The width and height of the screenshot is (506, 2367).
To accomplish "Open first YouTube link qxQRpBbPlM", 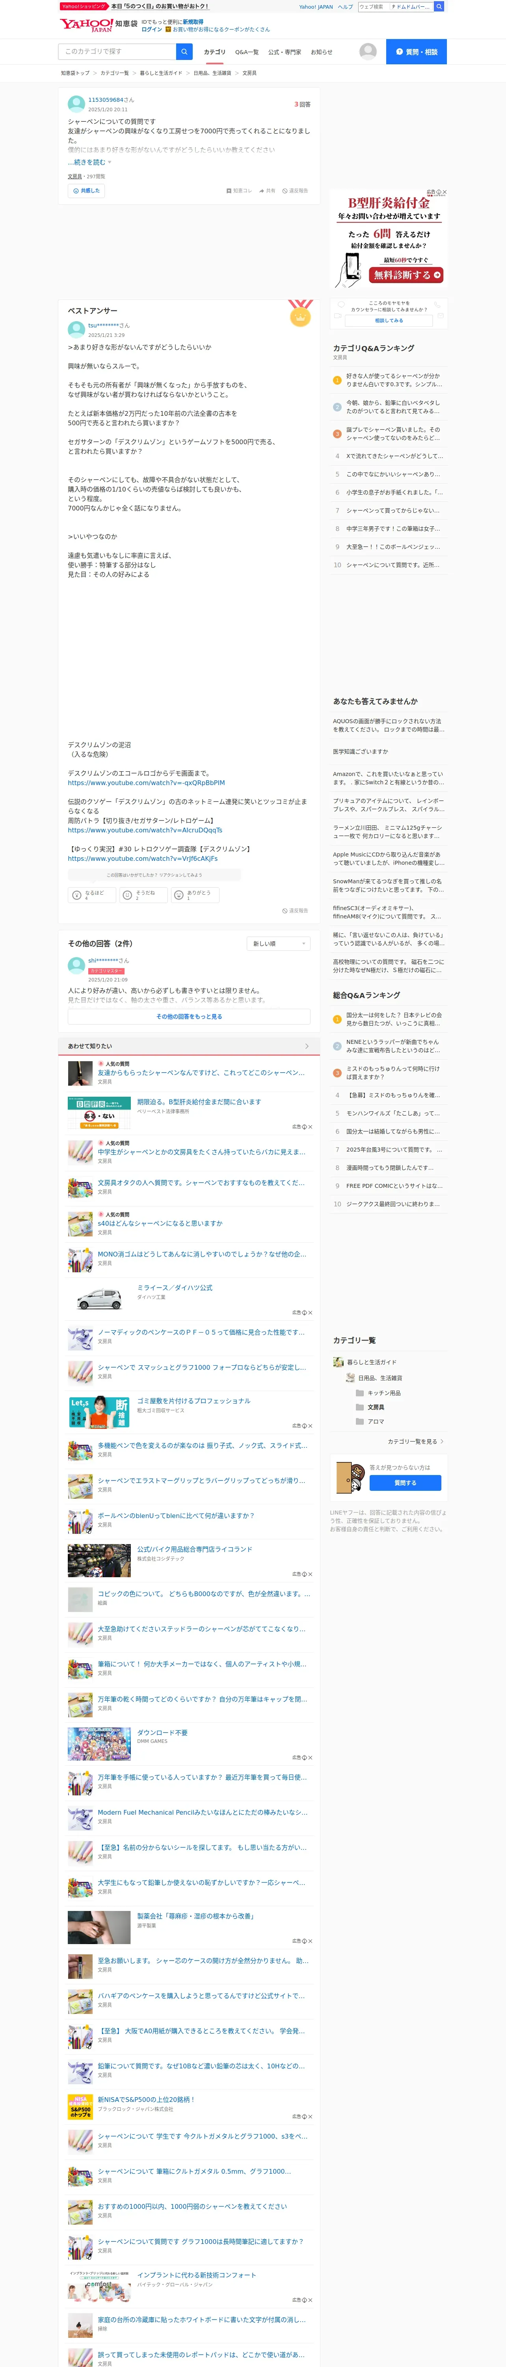I will pos(146,783).
